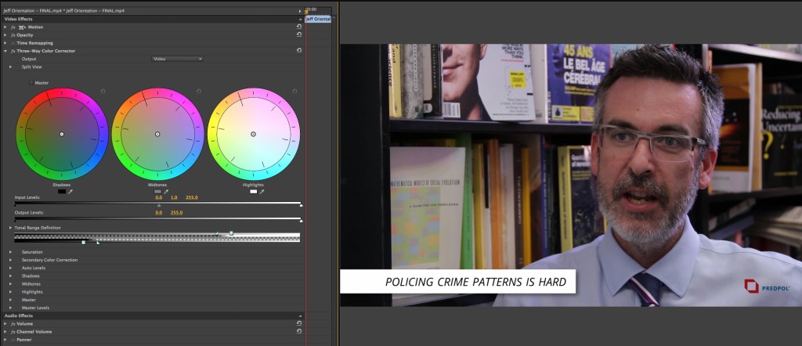This screenshot has height=346, width=802.
Task: Click the Highlights white color swatch
Action: [x=253, y=191]
